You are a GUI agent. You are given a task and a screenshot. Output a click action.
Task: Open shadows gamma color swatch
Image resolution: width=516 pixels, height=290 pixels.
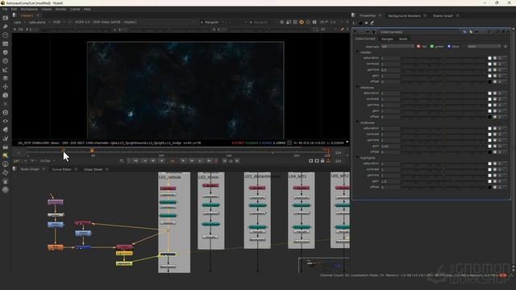[x=489, y=106]
